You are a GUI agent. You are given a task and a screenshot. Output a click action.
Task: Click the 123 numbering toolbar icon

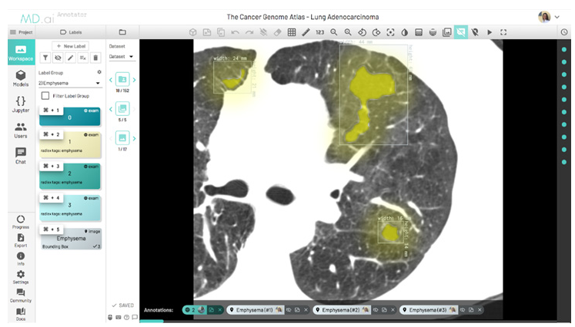[319, 32]
